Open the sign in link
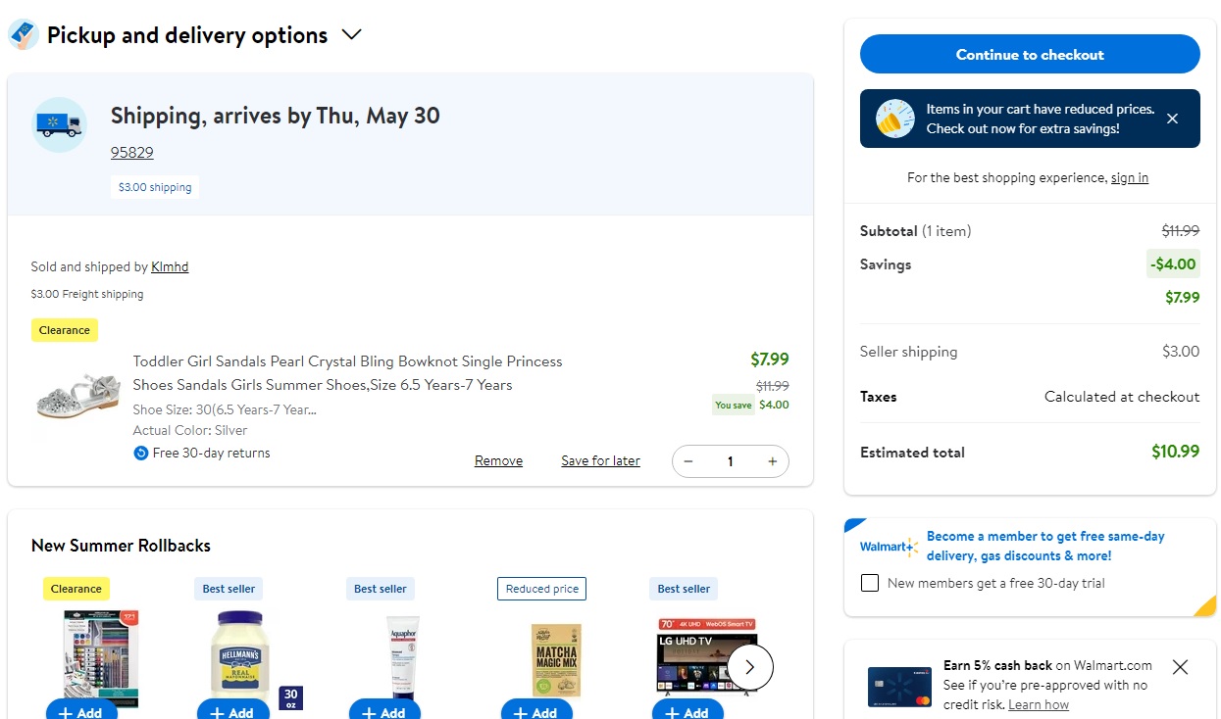Image resolution: width=1221 pixels, height=719 pixels. [x=1129, y=177]
